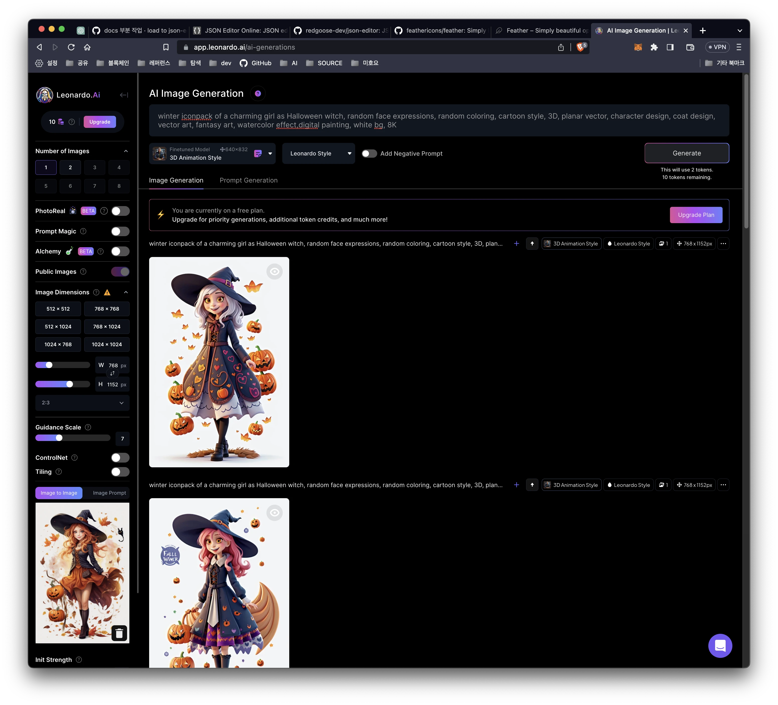
Task: Reload the page
Action: (x=71, y=47)
